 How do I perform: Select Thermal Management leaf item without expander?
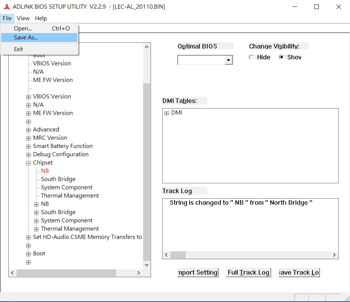pyautogui.click(x=69, y=196)
